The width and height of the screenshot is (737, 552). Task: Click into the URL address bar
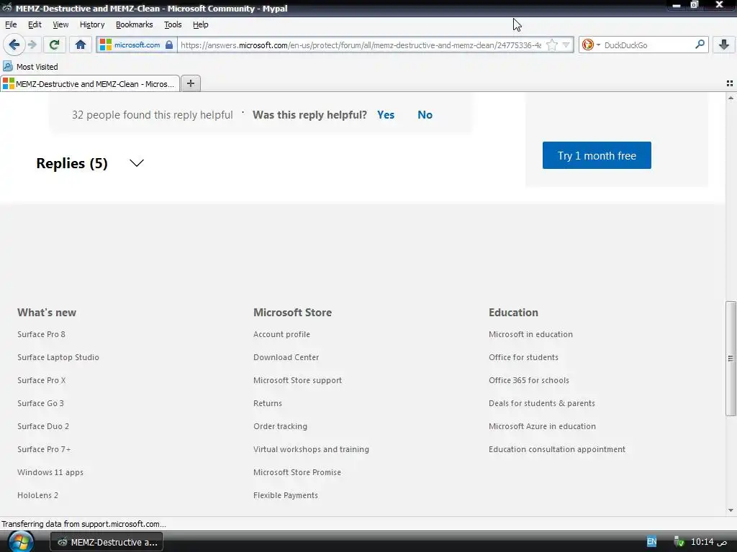361,45
